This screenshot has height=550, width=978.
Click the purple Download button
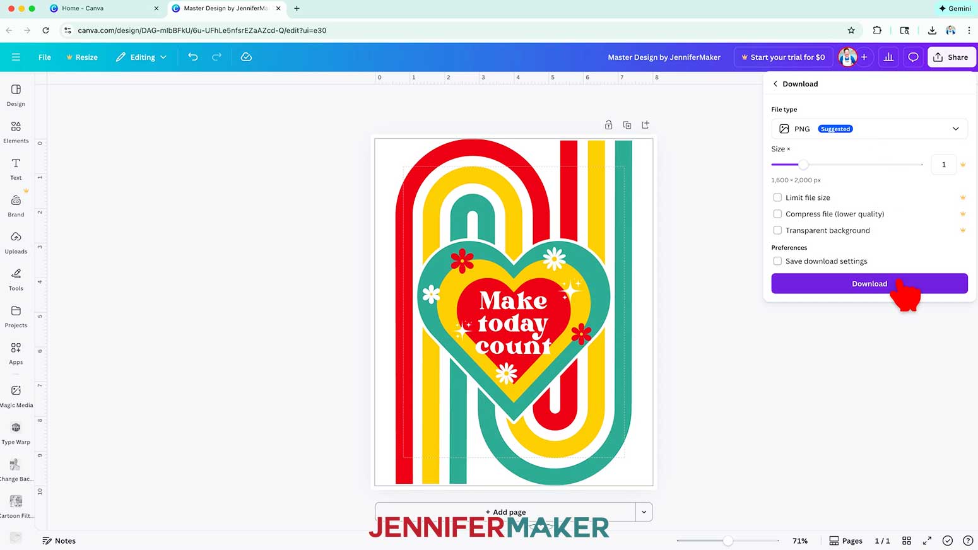tap(869, 283)
